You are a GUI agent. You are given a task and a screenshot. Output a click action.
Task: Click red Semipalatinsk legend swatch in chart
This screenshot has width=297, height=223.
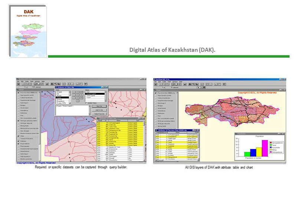point(271,143)
